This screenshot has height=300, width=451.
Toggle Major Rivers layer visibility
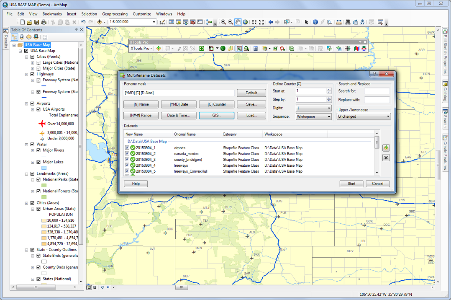(x=38, y=150)
